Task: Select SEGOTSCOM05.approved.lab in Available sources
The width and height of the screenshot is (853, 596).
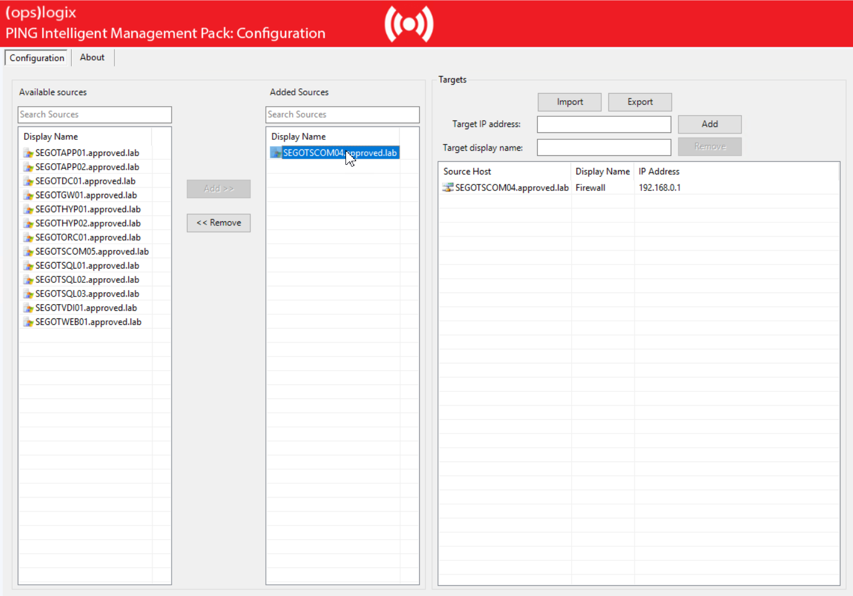Action: tap(91, 251)
